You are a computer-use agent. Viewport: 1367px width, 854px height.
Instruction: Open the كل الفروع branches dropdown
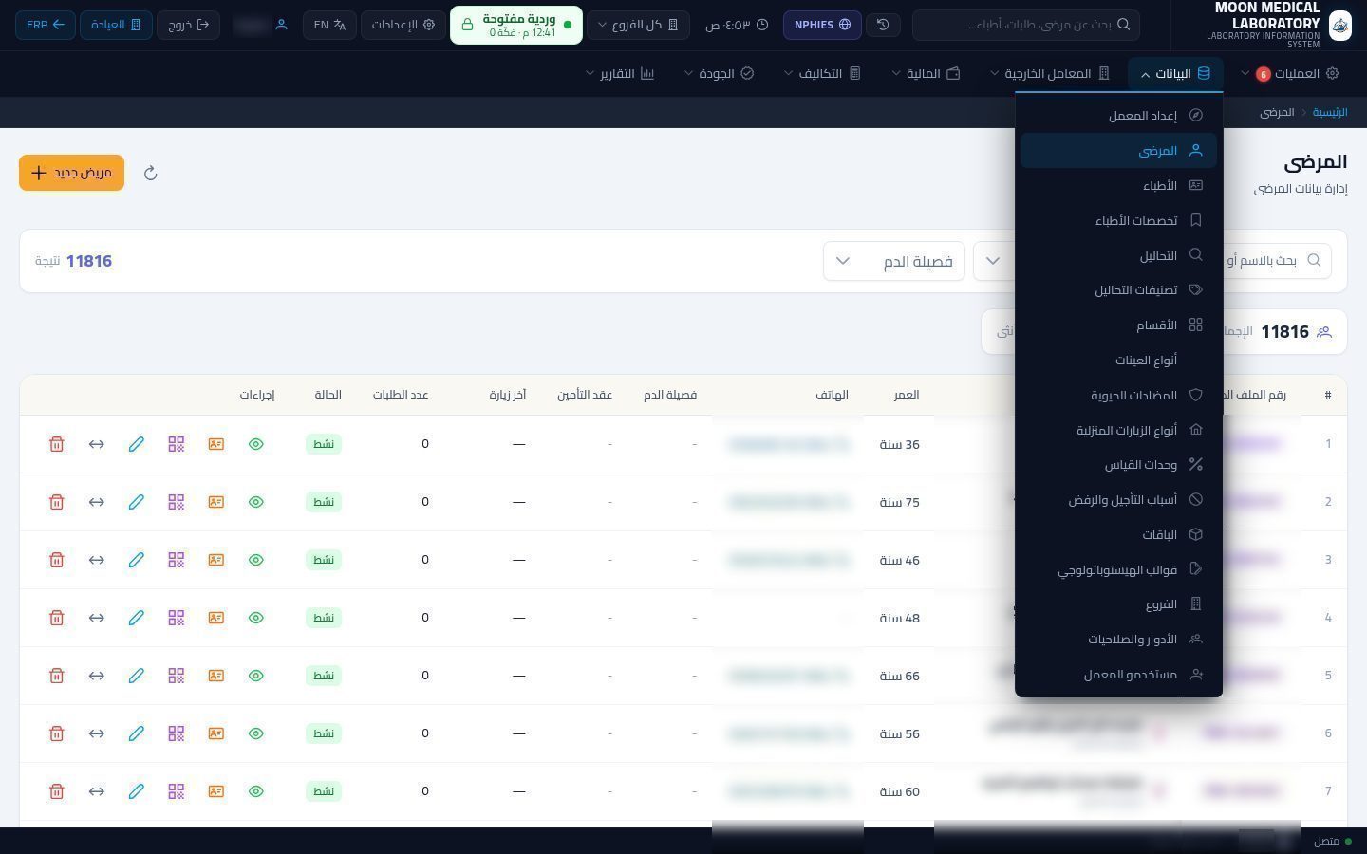click(638, 25)
